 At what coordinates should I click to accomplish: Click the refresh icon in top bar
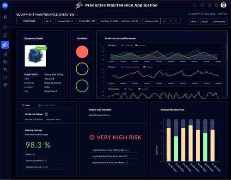tap(195, 5)
